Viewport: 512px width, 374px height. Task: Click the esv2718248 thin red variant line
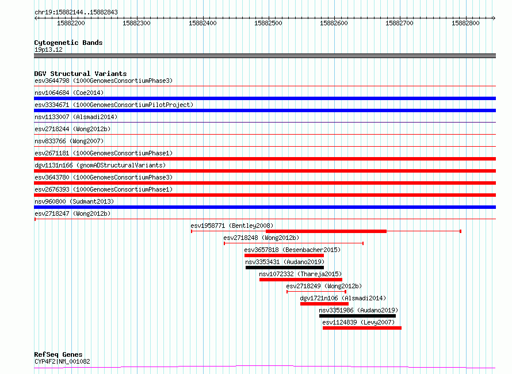click(293, 243)
